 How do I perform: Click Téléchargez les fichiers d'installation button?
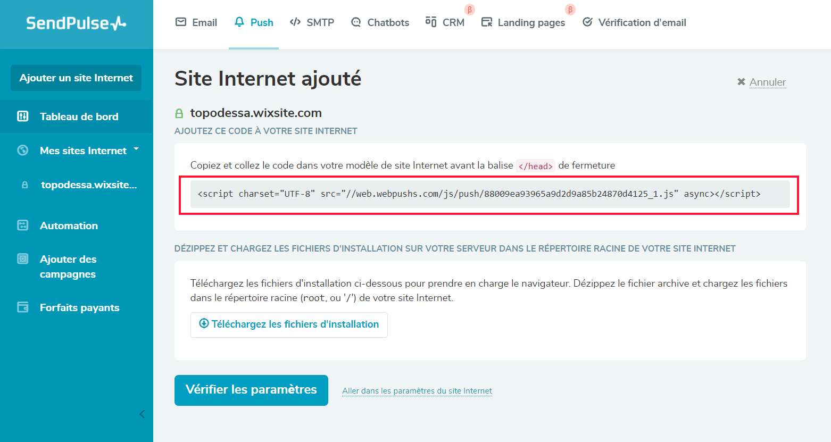click(x=289, y=324)
